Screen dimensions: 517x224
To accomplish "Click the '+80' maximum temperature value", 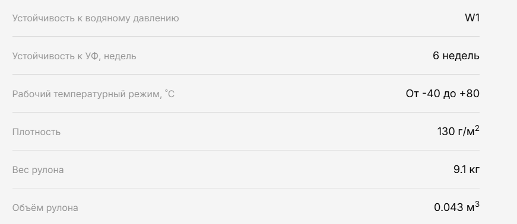I will (x=470, y=94).
